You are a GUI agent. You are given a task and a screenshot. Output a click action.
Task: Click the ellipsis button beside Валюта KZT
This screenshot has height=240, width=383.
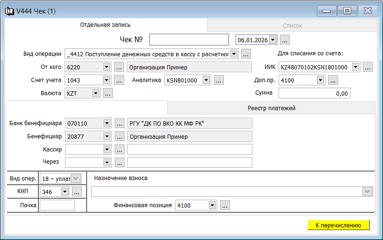tap(108, 93)
